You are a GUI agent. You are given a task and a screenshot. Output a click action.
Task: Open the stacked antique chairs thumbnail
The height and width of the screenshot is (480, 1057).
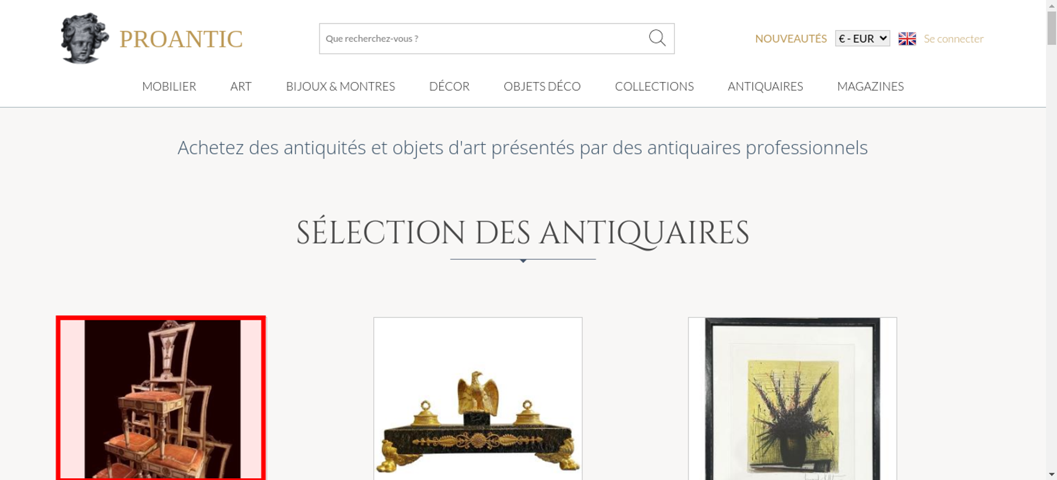tap(161, 399)
